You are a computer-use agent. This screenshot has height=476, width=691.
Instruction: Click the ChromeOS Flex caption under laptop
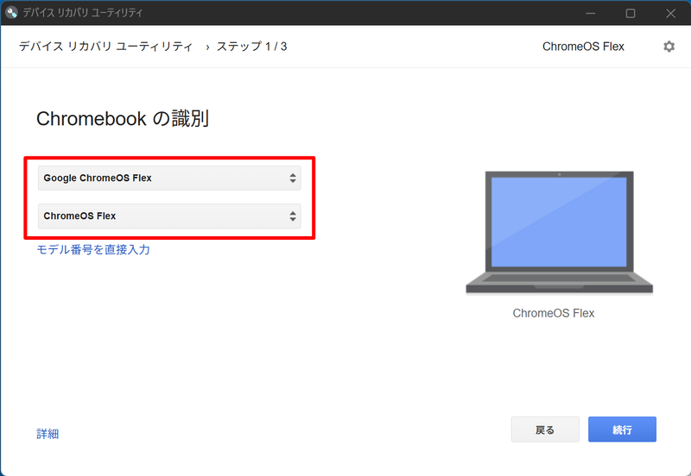click(554, 313)
